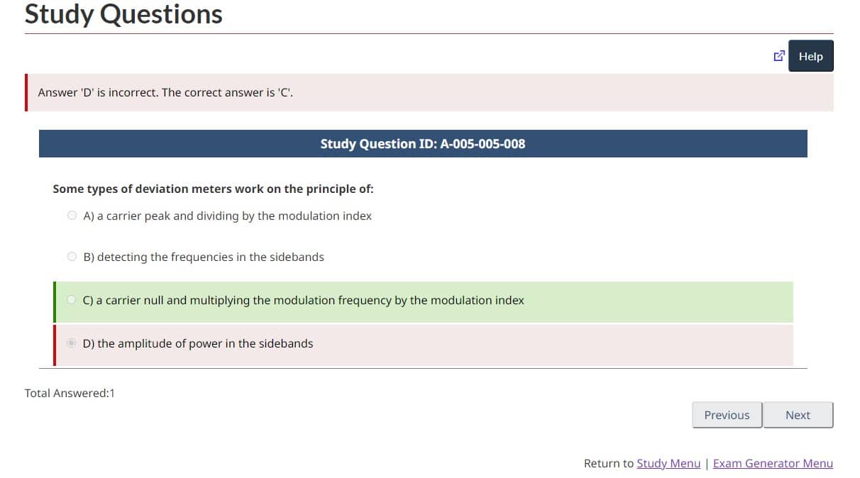The width and height of the screenshot is (860, 478).
Task: Click the green-highlighted "carrier null" answer text
Action: (x=304, y=300)
